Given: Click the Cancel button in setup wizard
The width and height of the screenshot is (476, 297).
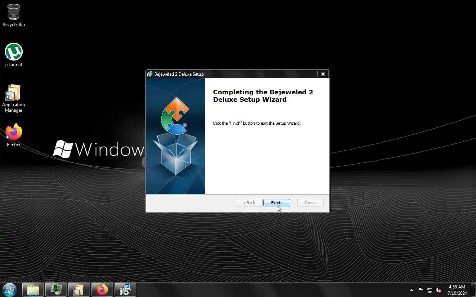Looking at the screenshot, I should pos(310,203).
